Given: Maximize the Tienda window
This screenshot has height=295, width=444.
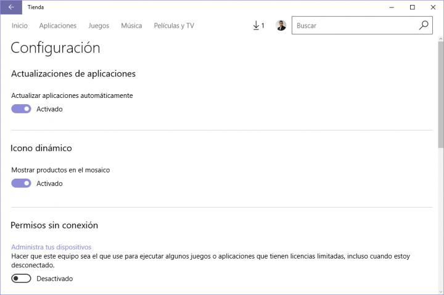Looking at the screenshot, I should click(x=413, y=7).
